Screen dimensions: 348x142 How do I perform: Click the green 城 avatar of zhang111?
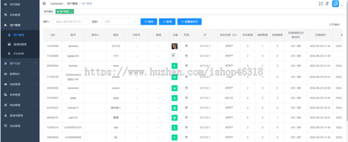tap(174, 108)
